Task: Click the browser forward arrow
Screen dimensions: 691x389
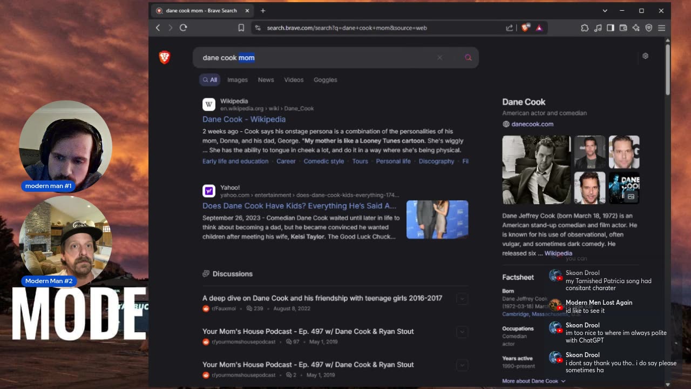Action: (170, 28)
